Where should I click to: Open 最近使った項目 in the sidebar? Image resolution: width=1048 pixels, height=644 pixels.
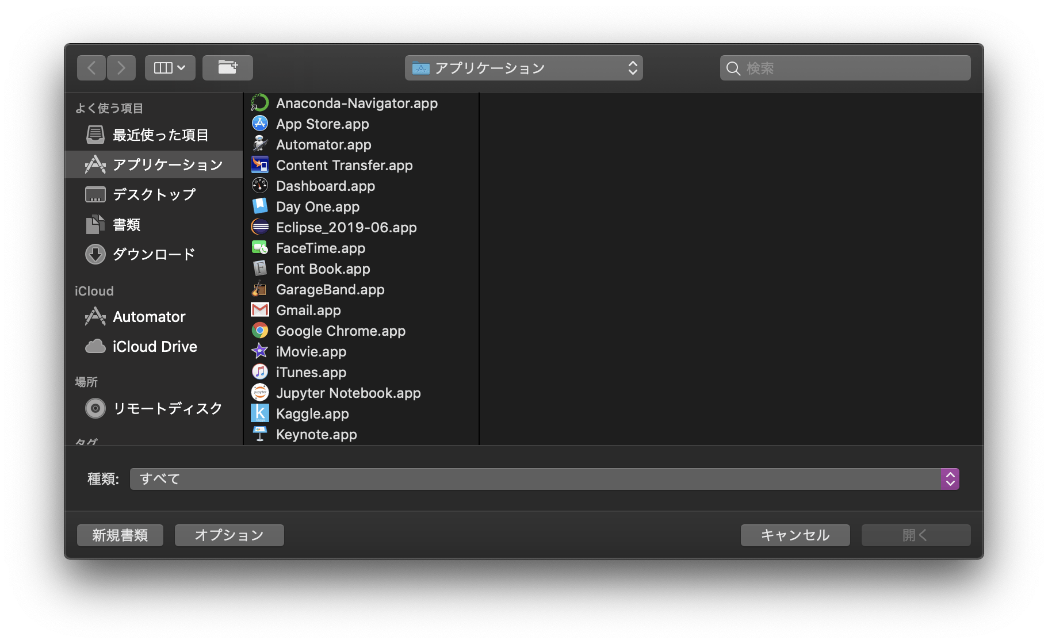coord(154,135)
